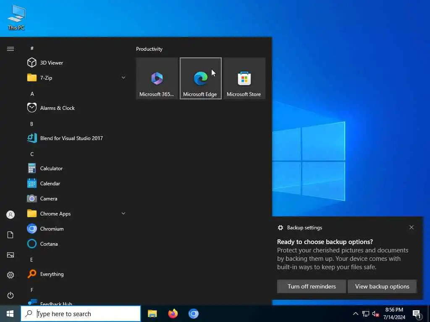Open the 7-Zip folder entry
Viewport: 430px width, 322px height.
coord(76,78)
